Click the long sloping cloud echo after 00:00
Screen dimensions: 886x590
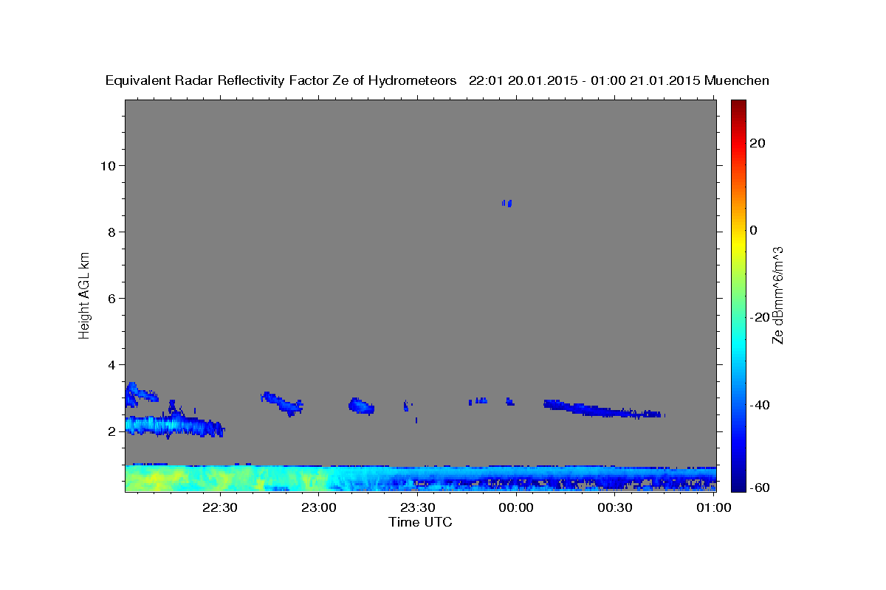coord(602,409)
